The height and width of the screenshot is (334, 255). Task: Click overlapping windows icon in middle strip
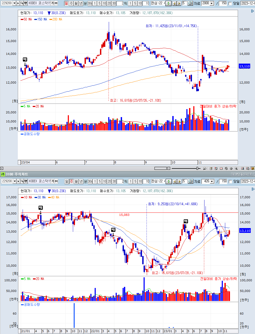pyautogui.click(x=248, y=168)
